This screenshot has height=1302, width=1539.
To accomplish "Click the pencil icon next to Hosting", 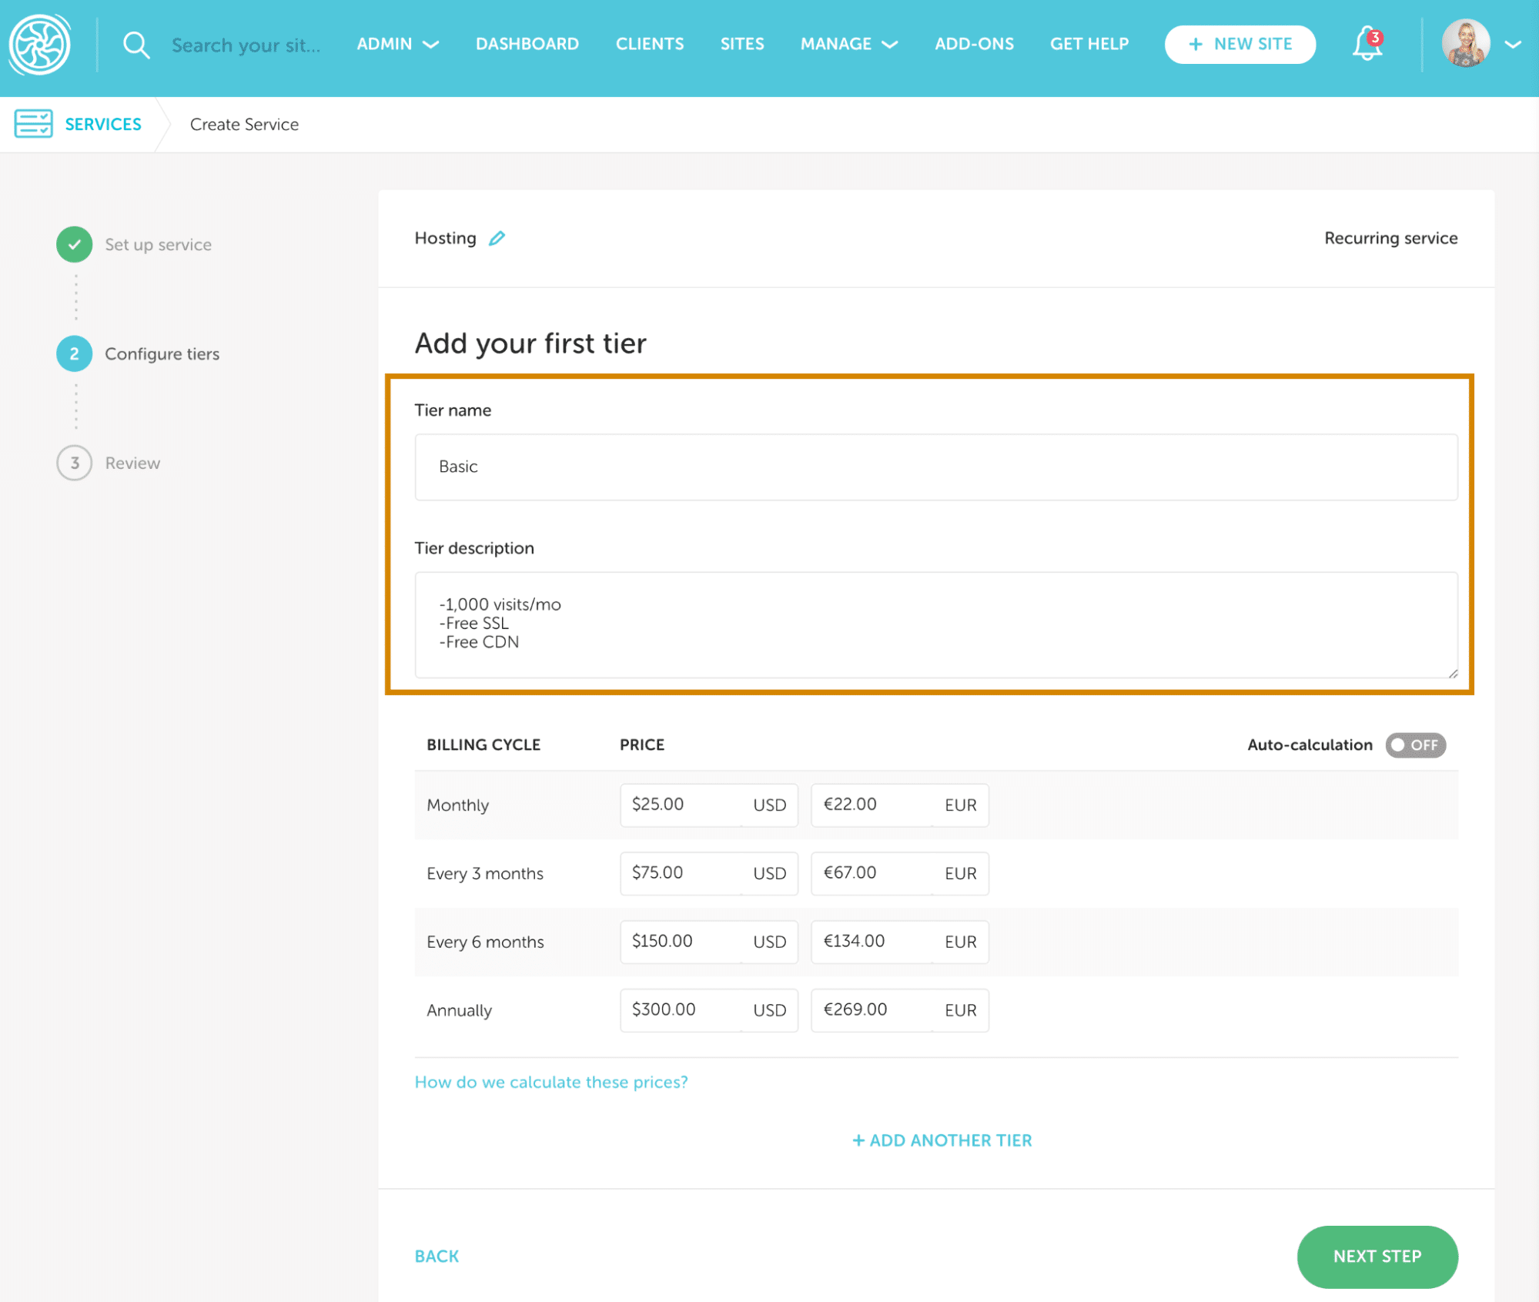I will click(x=497, y=239).
